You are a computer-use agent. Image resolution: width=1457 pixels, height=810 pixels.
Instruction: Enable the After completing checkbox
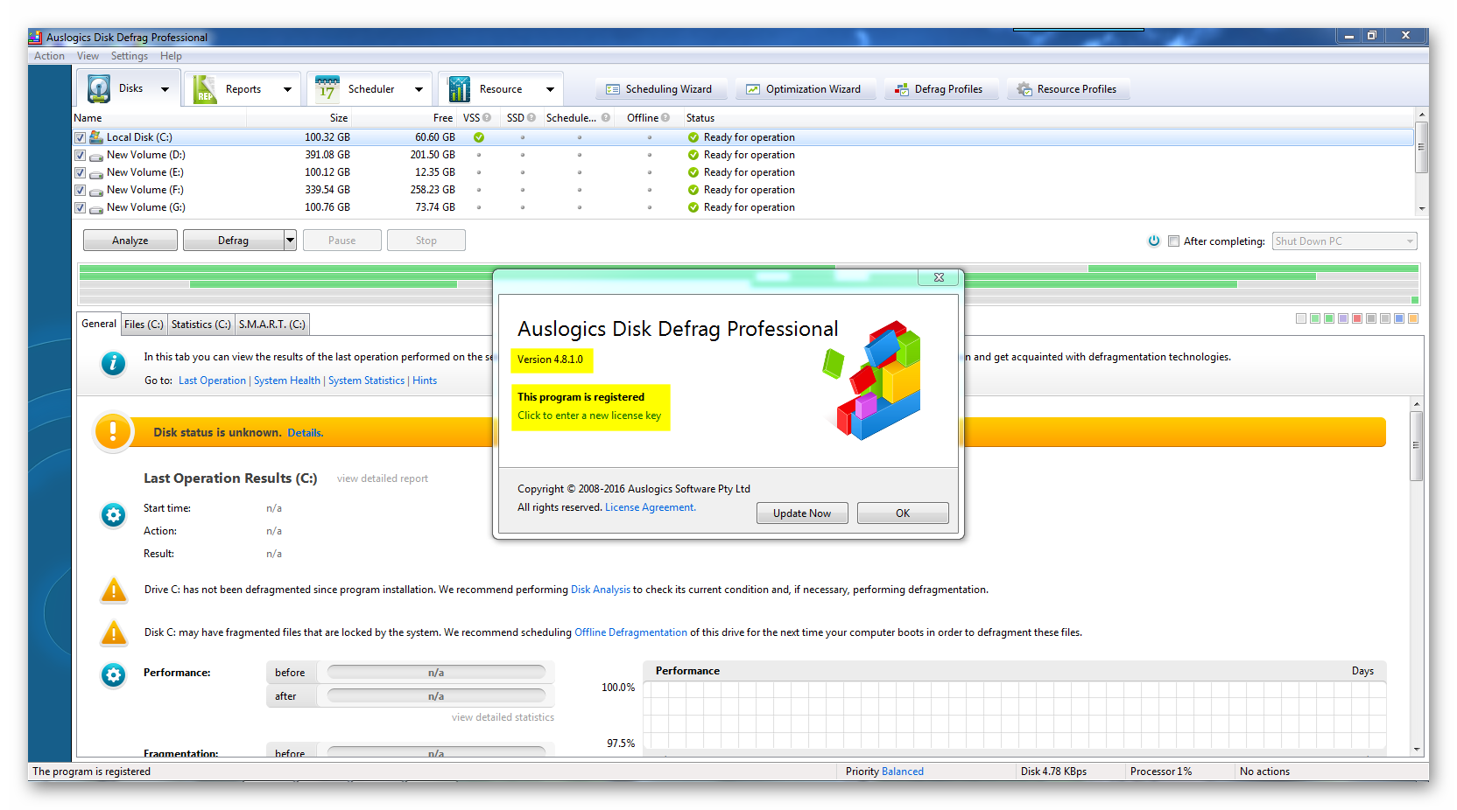click(1173, 241)
